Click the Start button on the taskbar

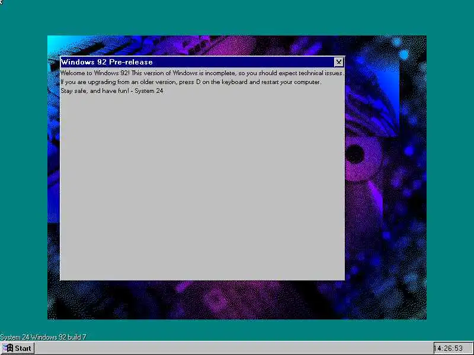[x=18, y=348]
